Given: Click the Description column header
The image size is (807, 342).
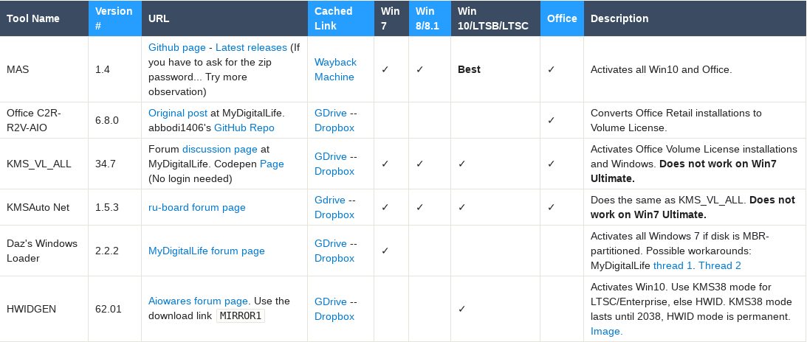Looking at the screenshot, I should [695, 18].
